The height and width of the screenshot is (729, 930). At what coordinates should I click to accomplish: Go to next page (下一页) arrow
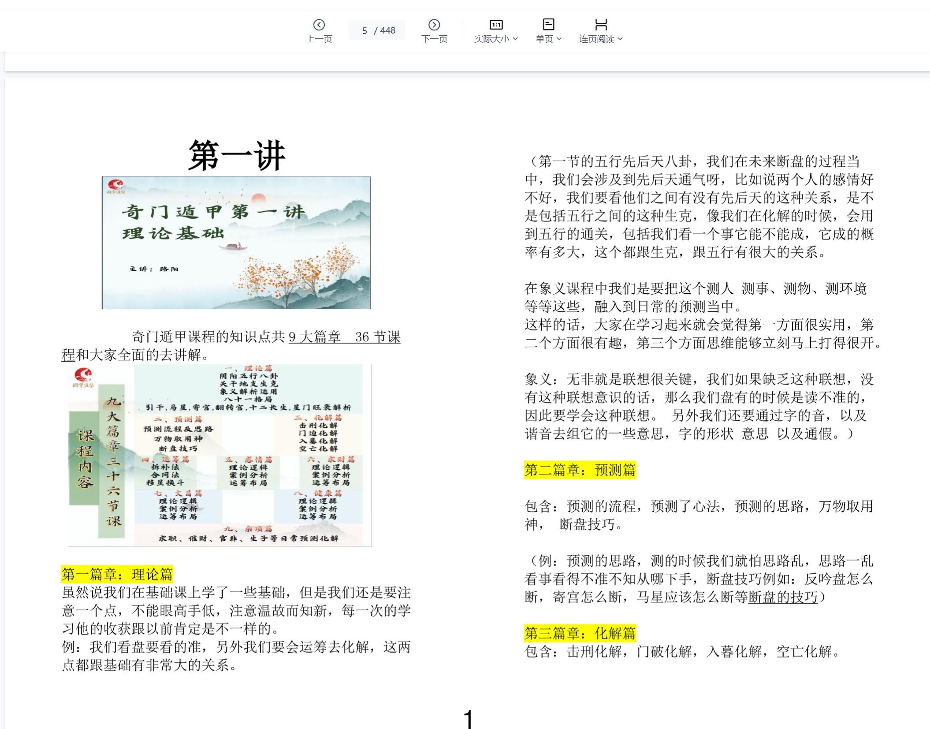(x=434, y=25)
